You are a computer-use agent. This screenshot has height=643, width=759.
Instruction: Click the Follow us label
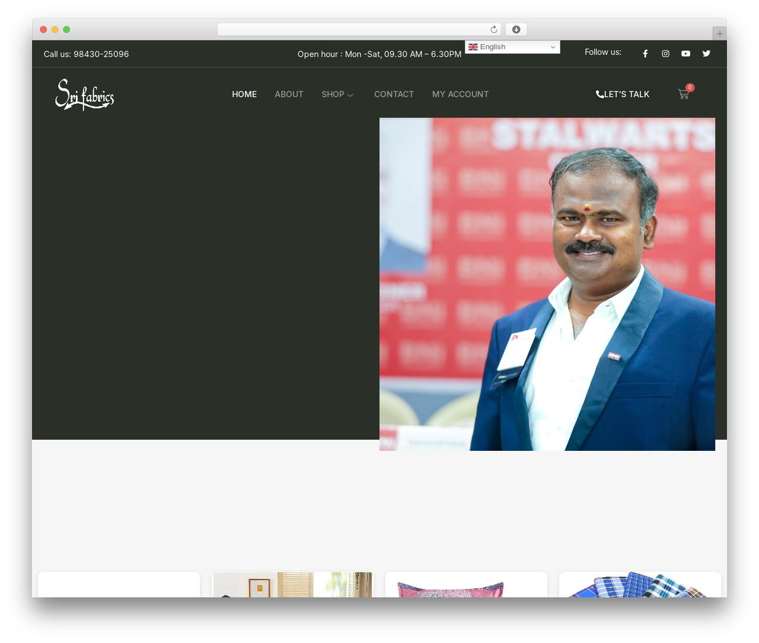(x=603, y=52)
